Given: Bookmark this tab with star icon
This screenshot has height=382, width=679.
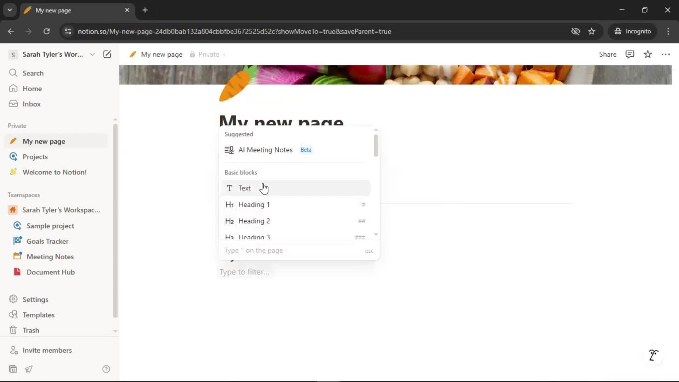Looking at the screenshot, I should click(x=592, y=31).
